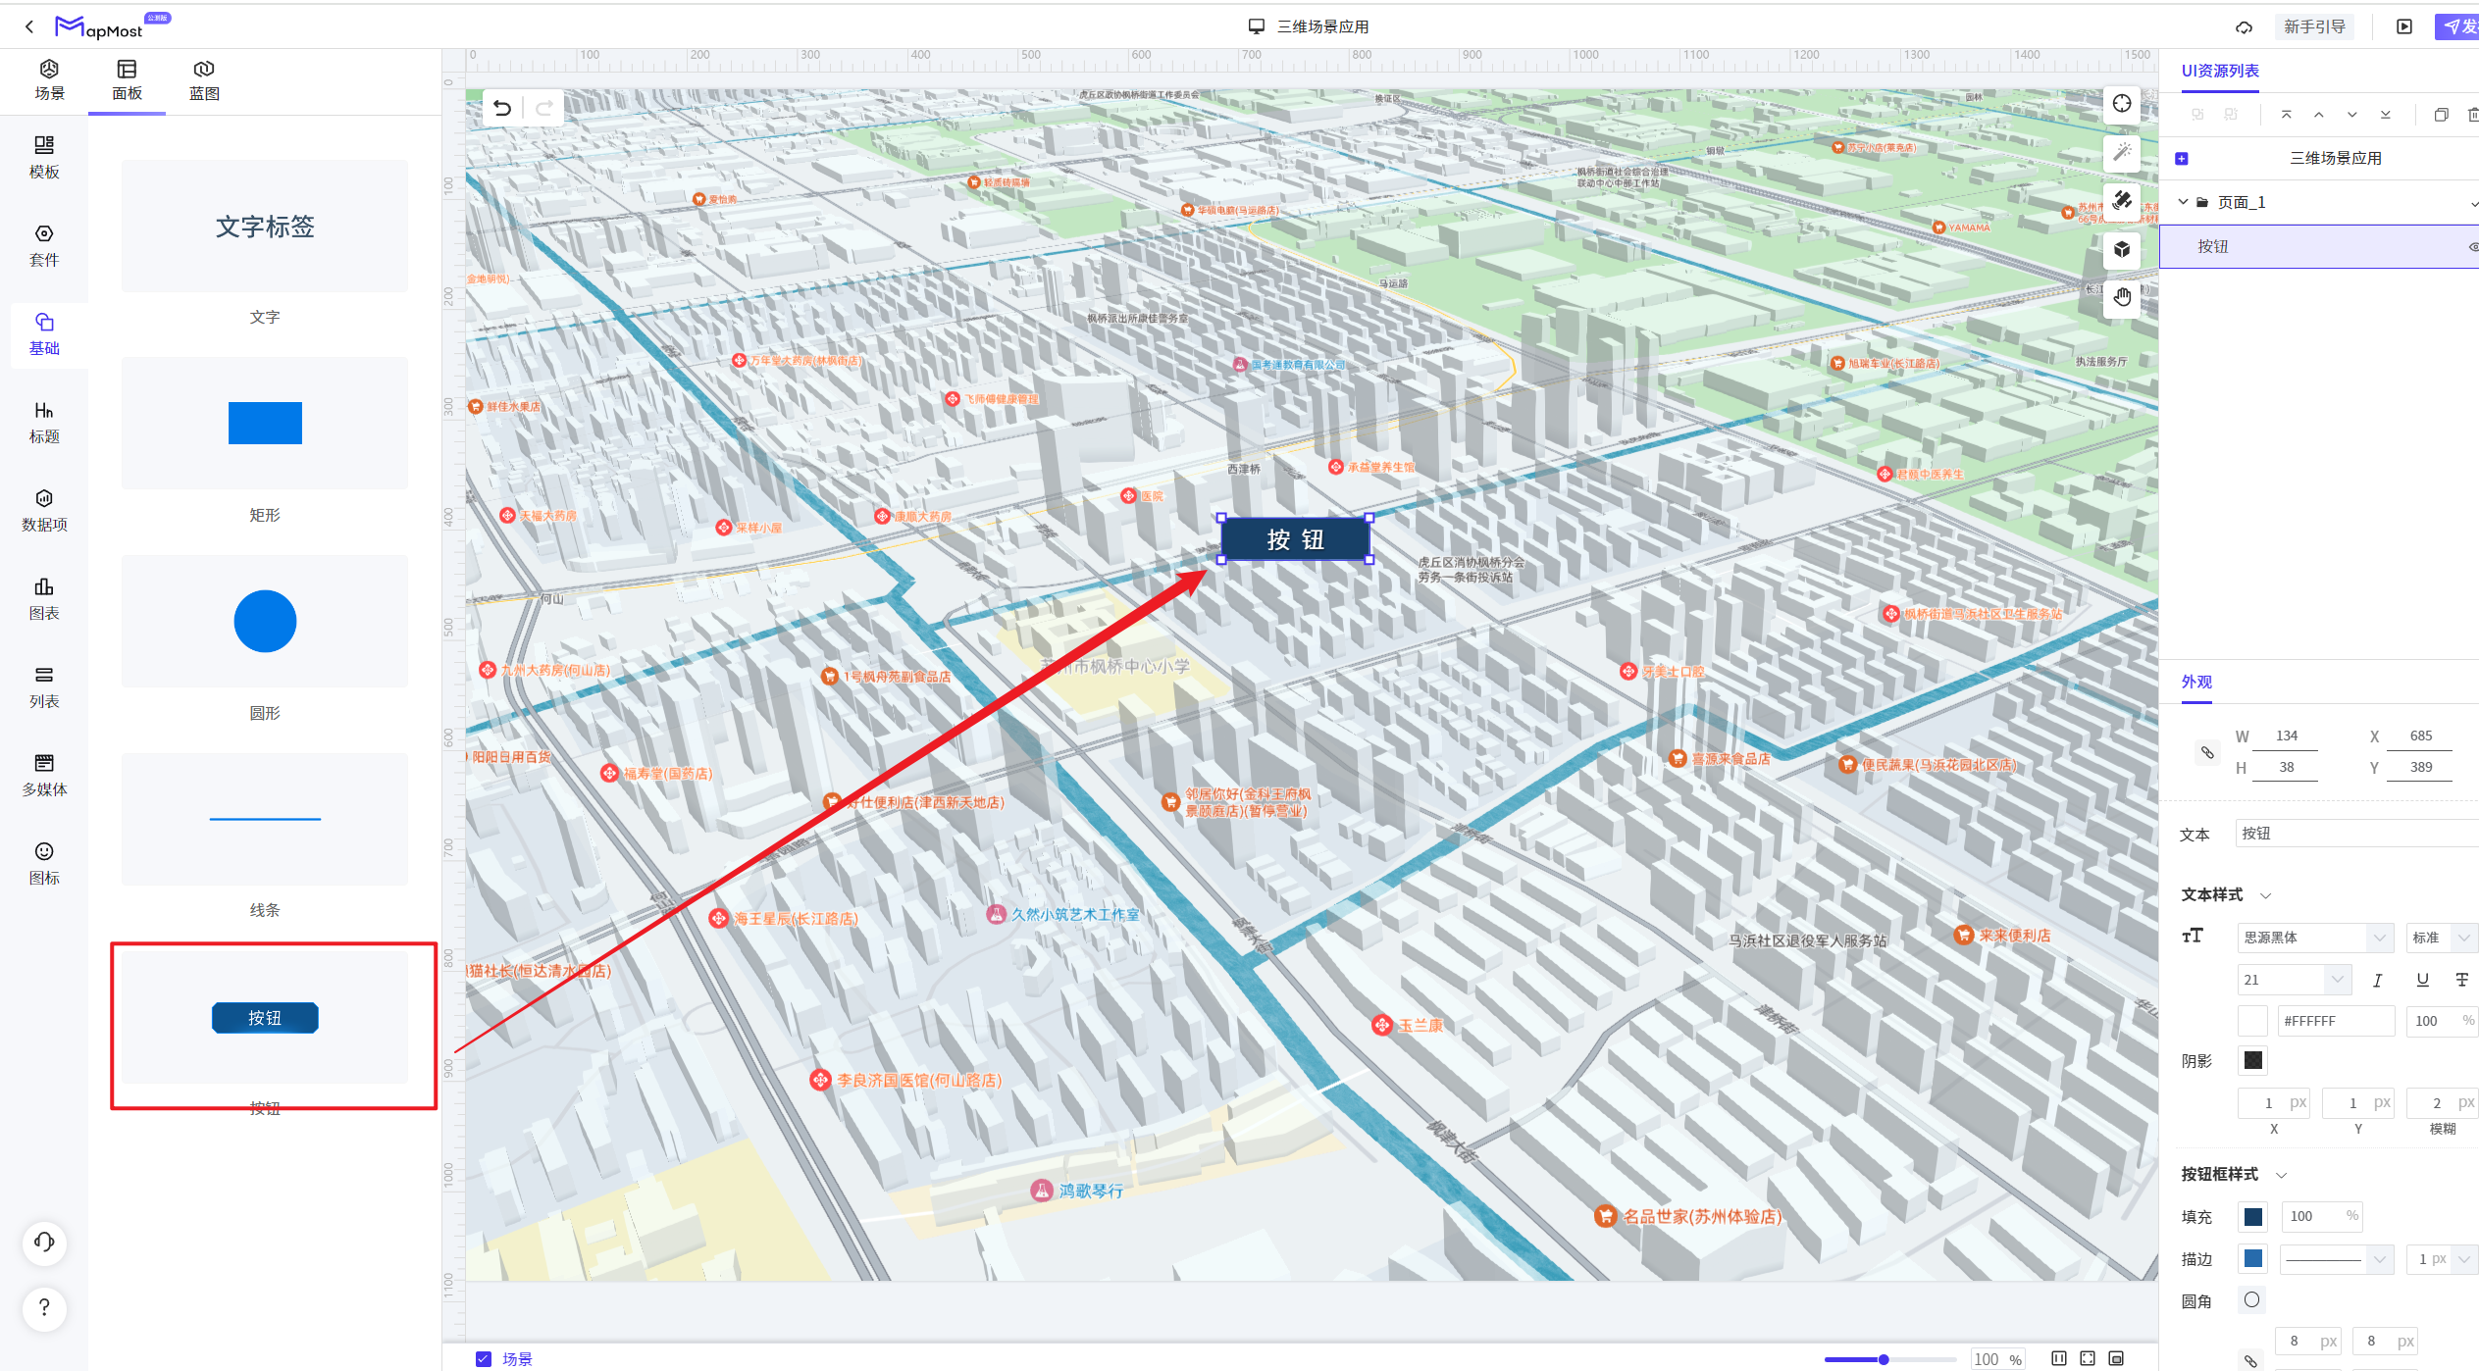The width and height of the screenshot is (2479, 1371).
Task: Open the 标题 heading components section
Action: (44, 423)
